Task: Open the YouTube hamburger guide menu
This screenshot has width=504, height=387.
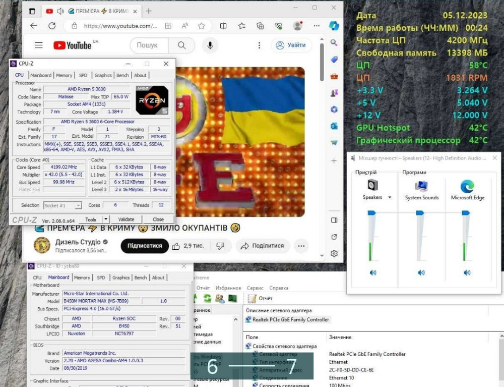Action: [39, 45]
